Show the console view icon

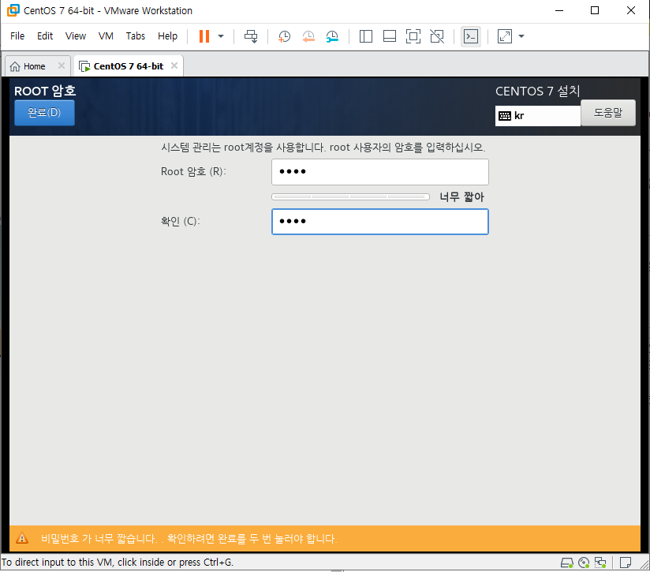[471, 36]
